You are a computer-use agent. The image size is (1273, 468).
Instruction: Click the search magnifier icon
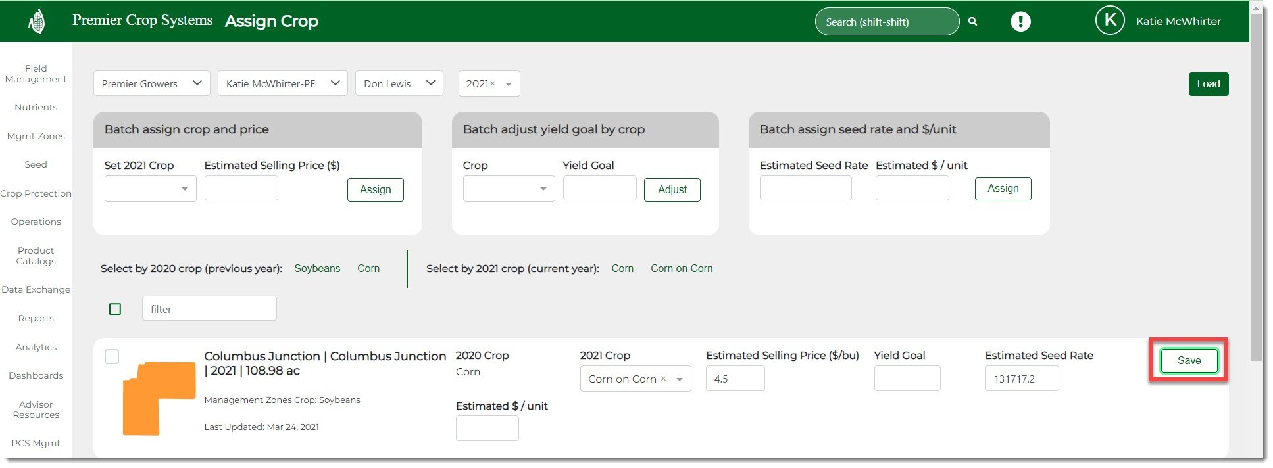point(972,22)
